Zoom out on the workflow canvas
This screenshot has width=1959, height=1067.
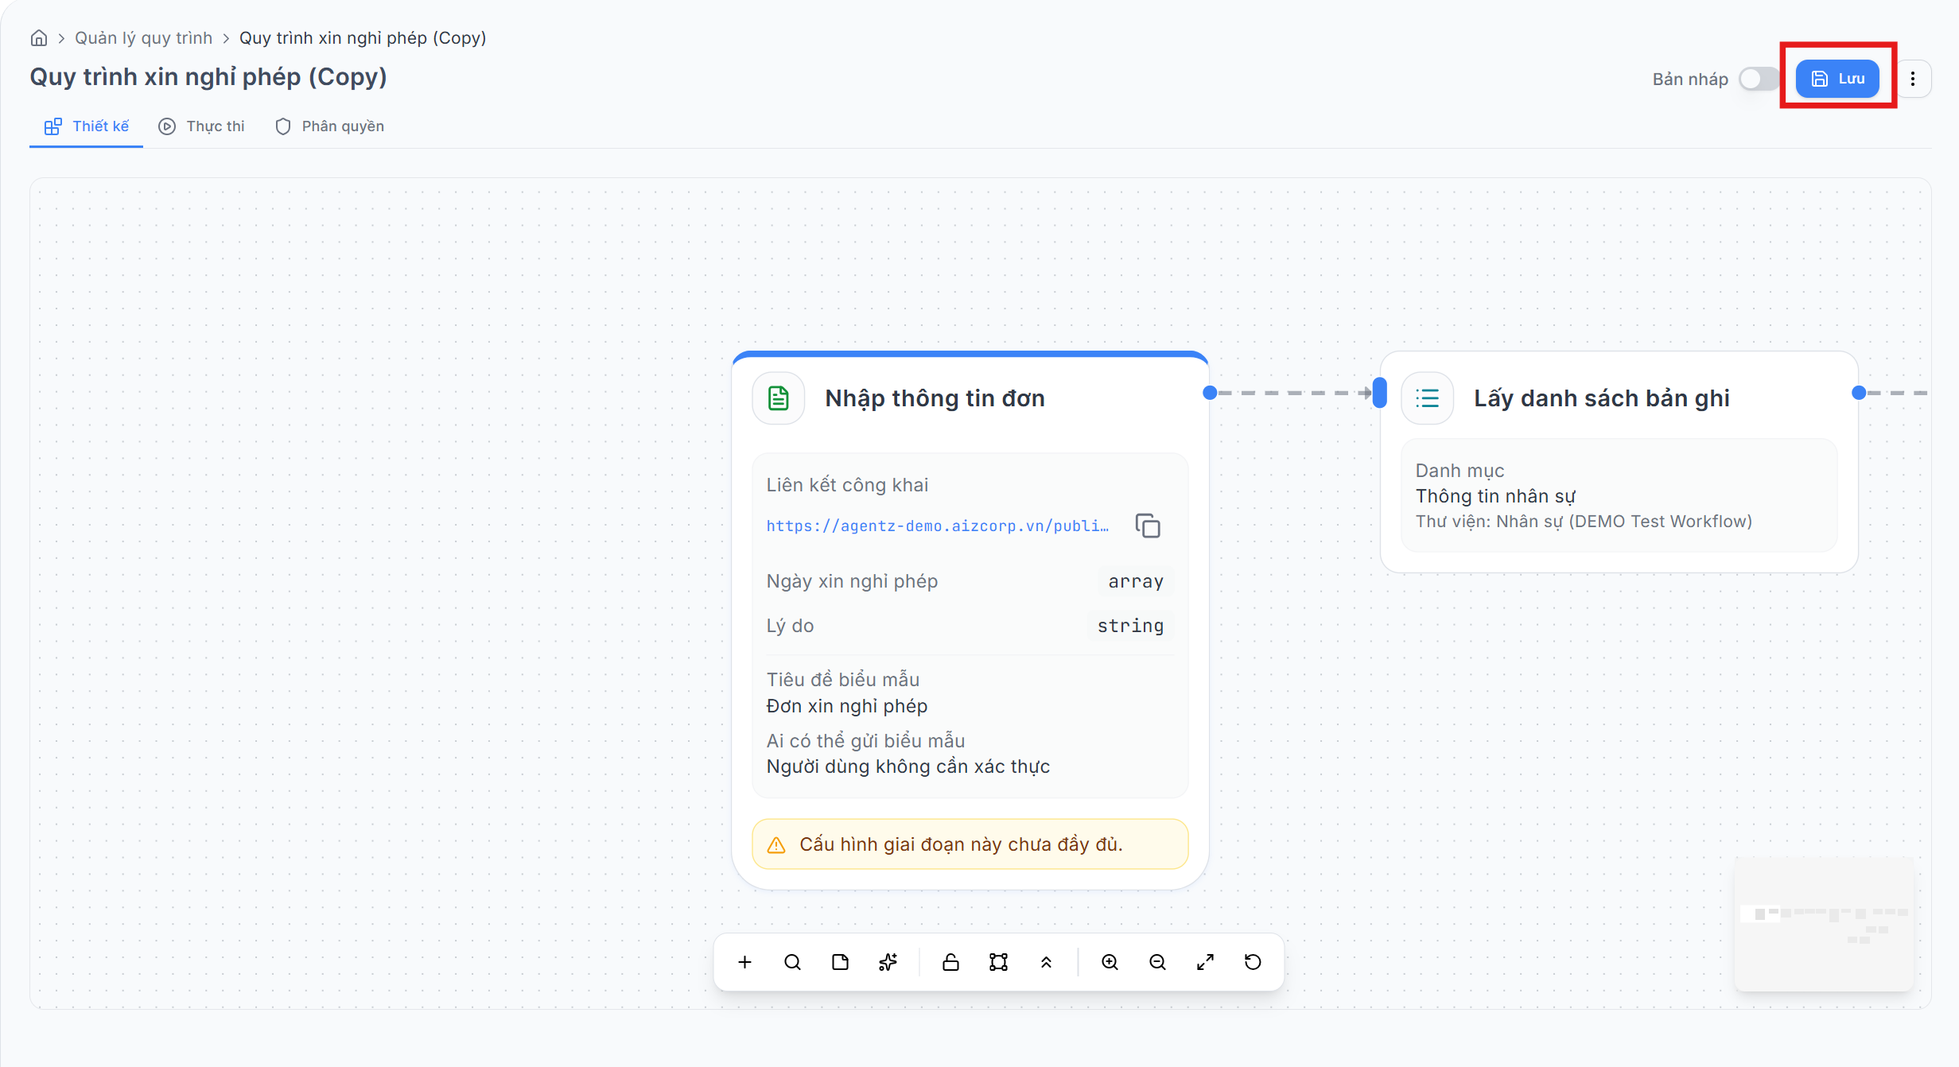coord(1157,962)
